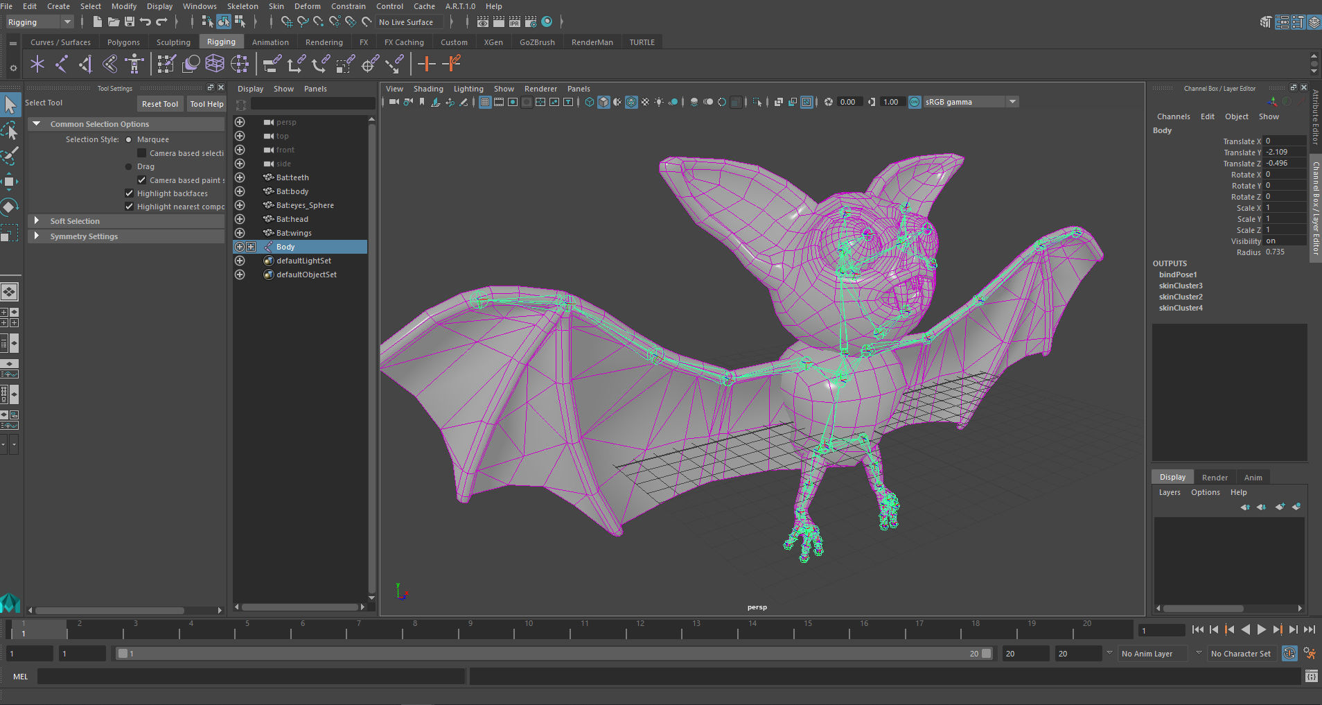The image size is (1322, 705).
Task: Open the No Character Set dropdown
Action: [1241, 654]
